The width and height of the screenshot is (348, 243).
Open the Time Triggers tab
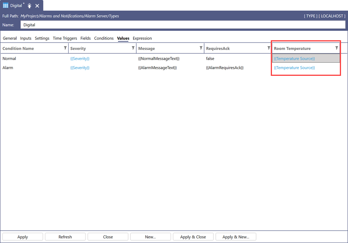[x=65, y=38]
